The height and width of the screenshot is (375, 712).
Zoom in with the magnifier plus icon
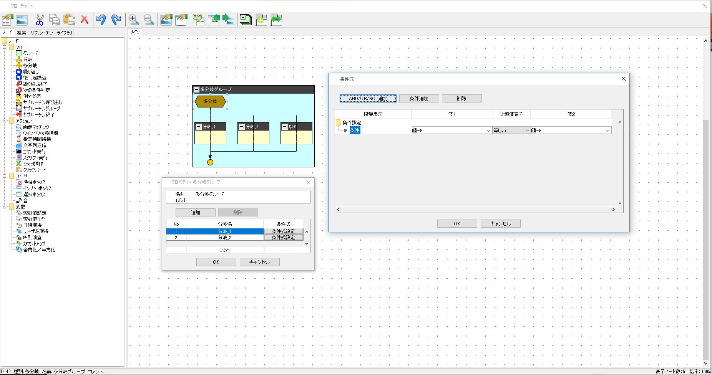[x=134, y=20]
